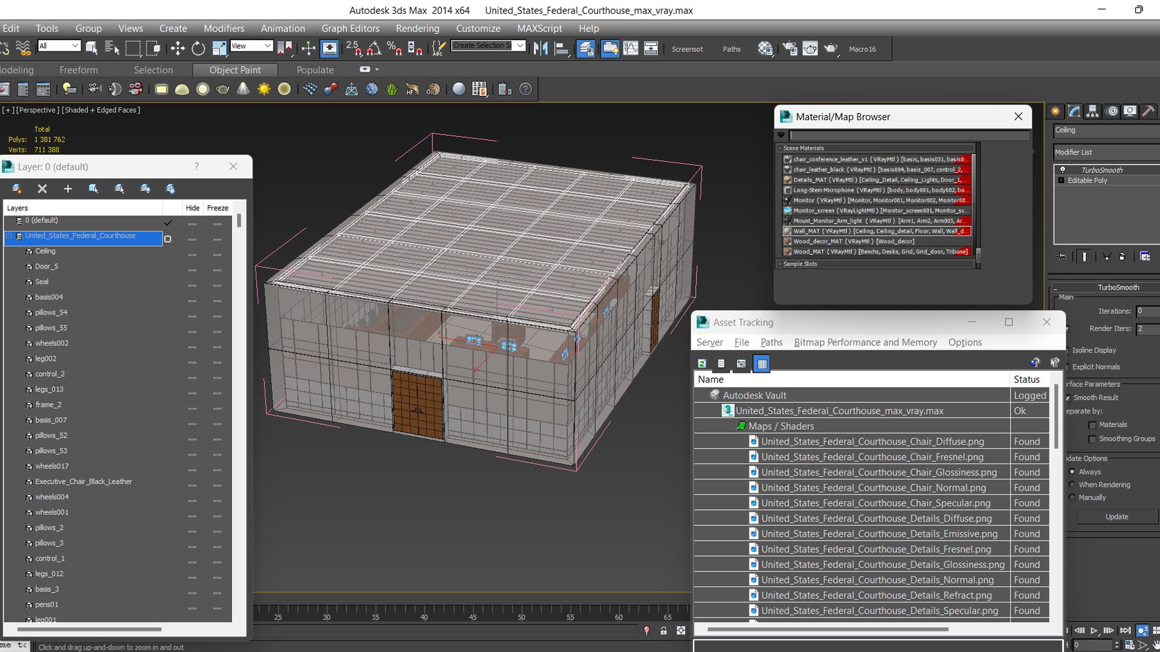Image resolution: width=1160 pixels, height=652 pixels.
Task: Open the selection filter All dropdown
Action: coord(59,46)
